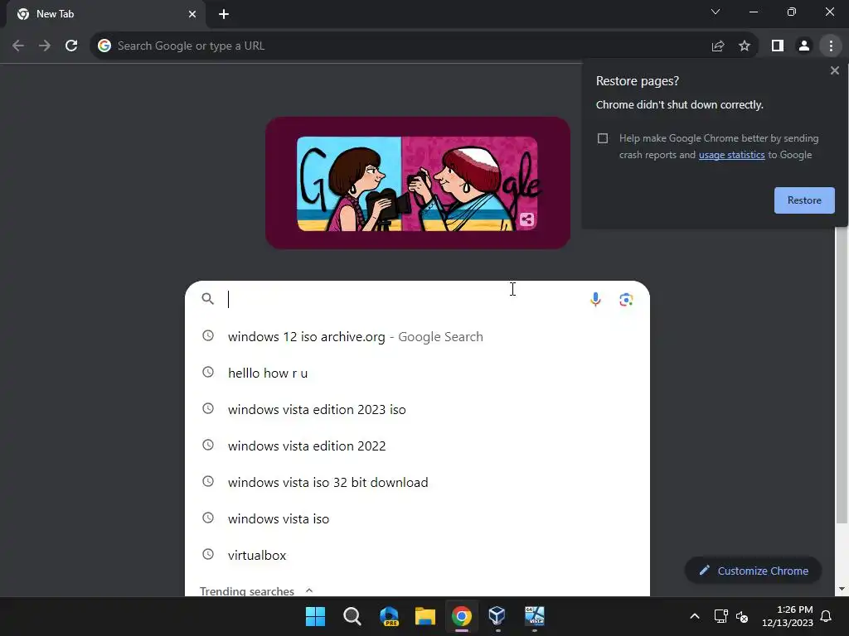849x636 pixels.
Task: Open the Windows Start menu
Action: pos(315,616)
